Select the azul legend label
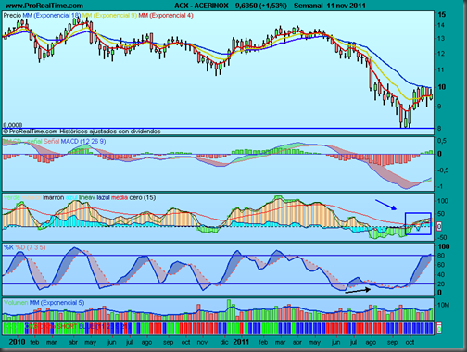This screenshot has width=467, height=352. (71, 197)
